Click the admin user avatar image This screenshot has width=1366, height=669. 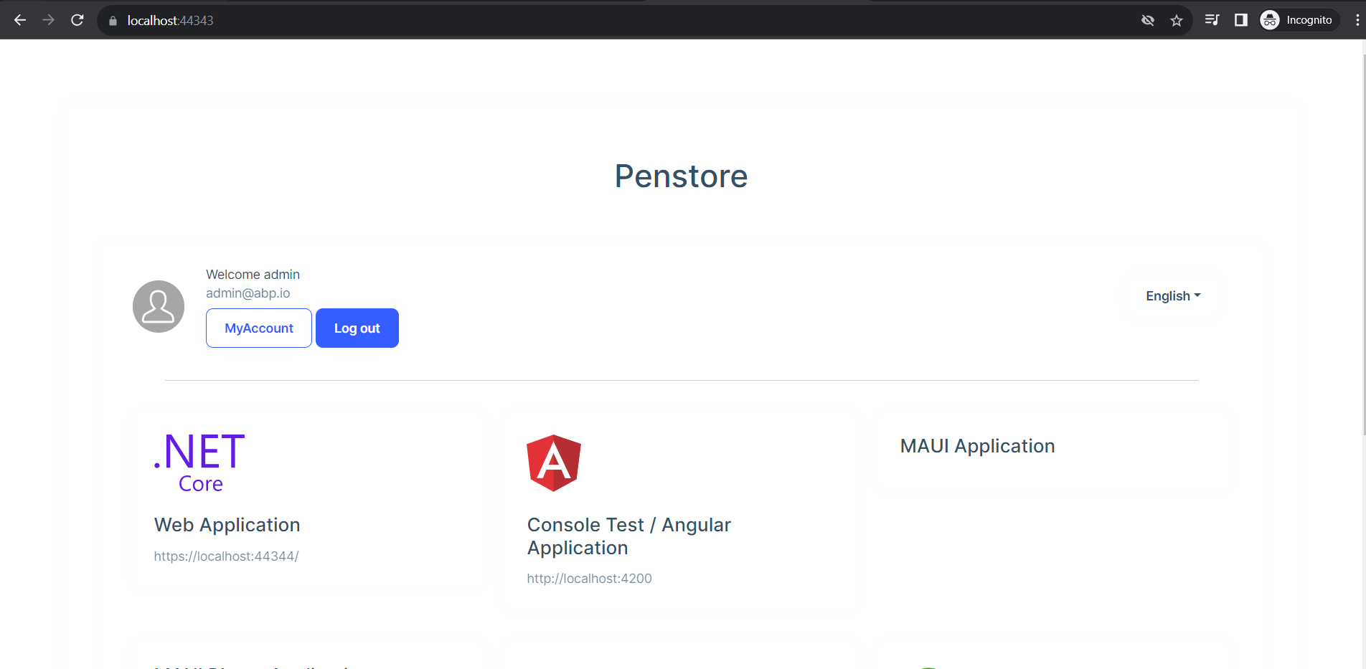pyautogui.click(x=159, y=306)
